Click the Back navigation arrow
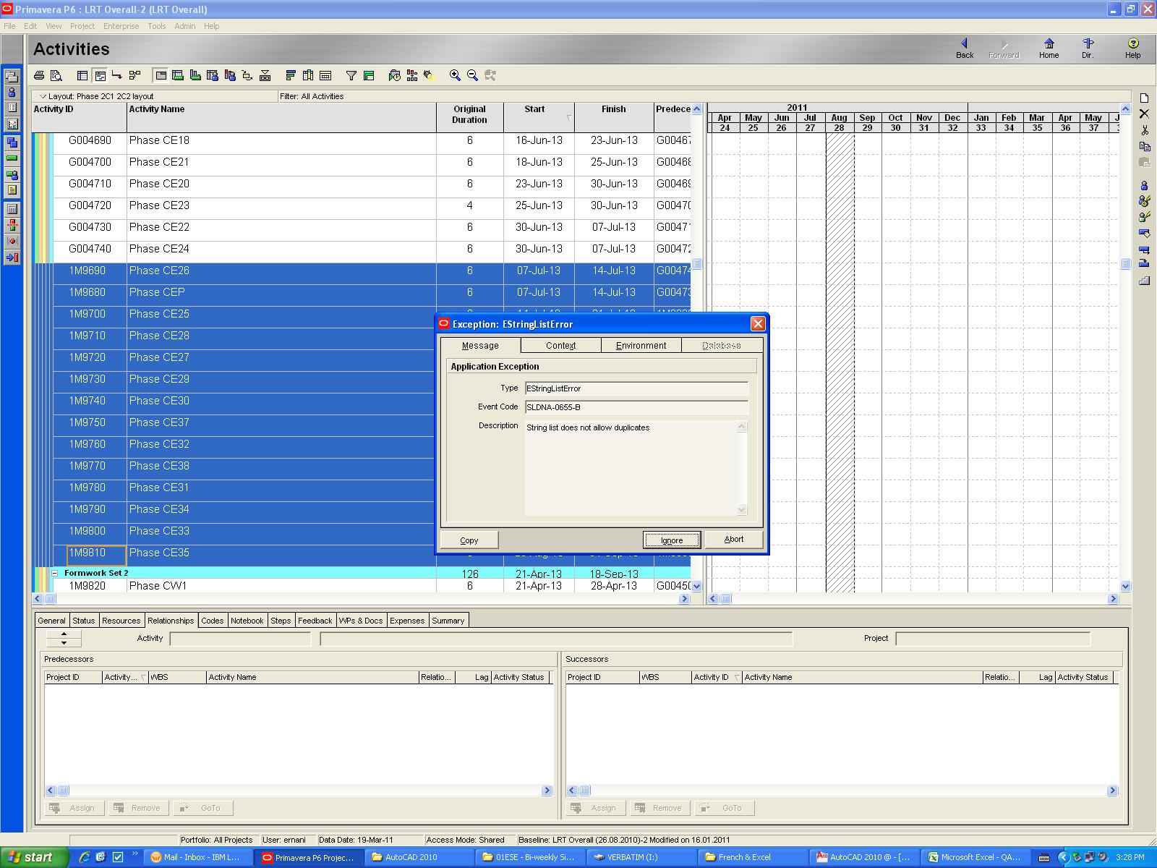 pos(964,48)
